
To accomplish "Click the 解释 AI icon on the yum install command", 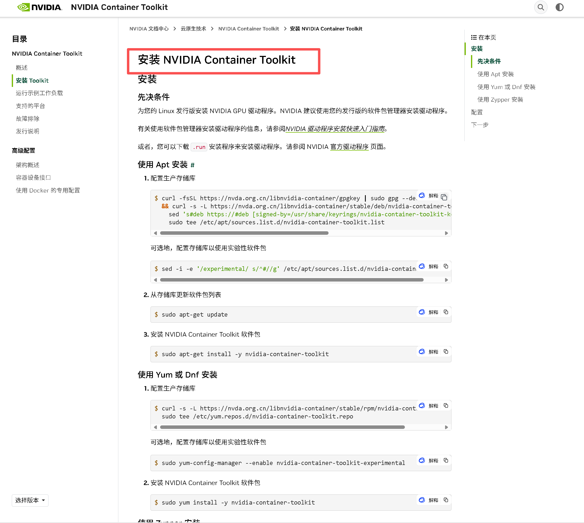I will pyautogui.click(x=422, y=500).
